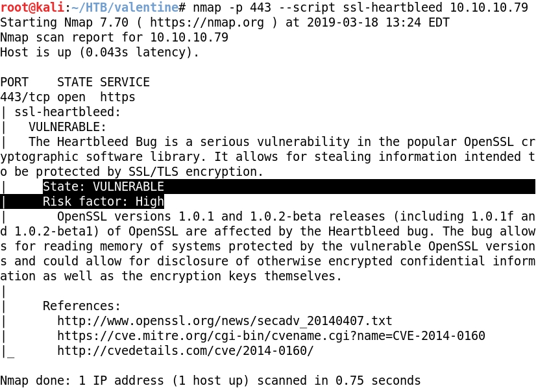Image resolution: width=536 pixels, height=388 pixels.
Task: Click the https://nmap.org link in header
Action: 207,23
